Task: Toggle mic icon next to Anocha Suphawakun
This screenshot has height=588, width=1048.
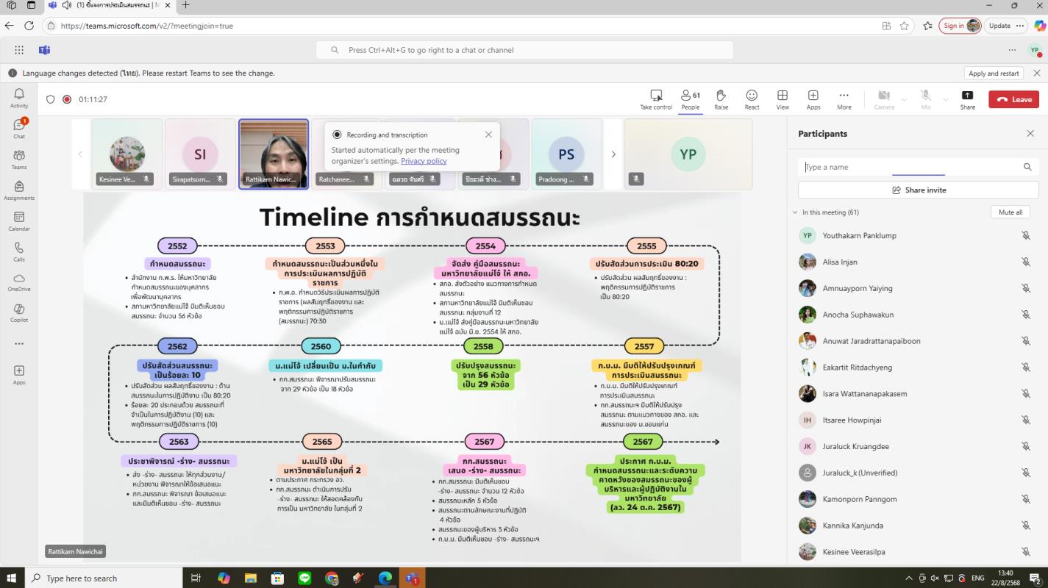Action: click(x=1025, y=315)
